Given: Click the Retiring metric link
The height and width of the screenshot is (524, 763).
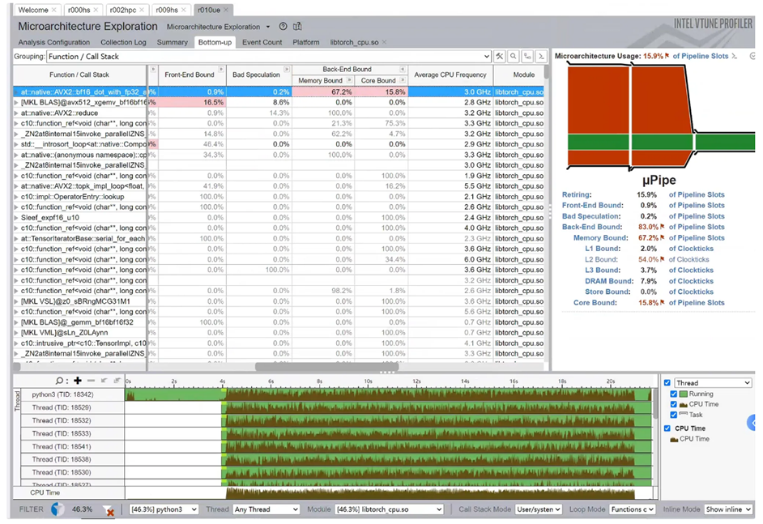Looking at the screenshot, I should 577,194.
